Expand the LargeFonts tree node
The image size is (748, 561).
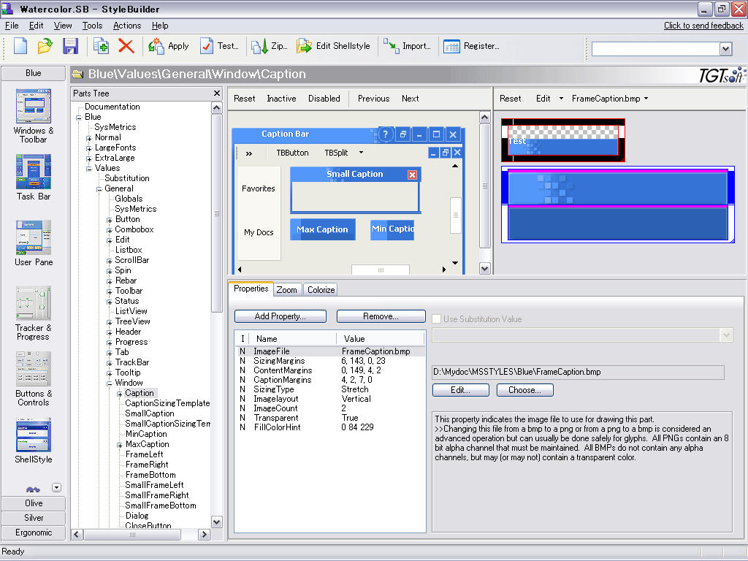point(88,148)
